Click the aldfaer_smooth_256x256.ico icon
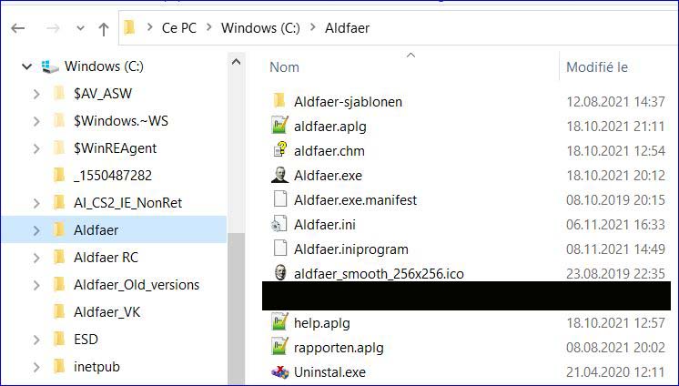679x386 pixels. tap(279, 273)
